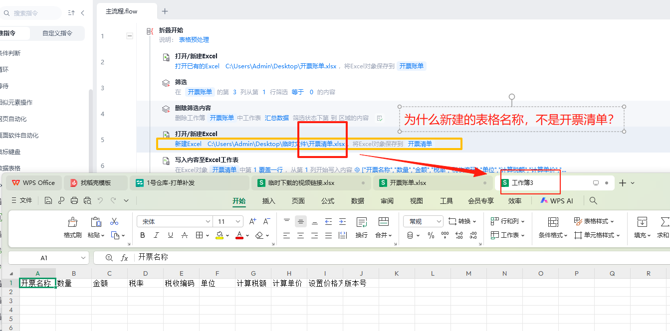Click the font color red swatch button
The image size is (670, 331).
click(239, 235)
